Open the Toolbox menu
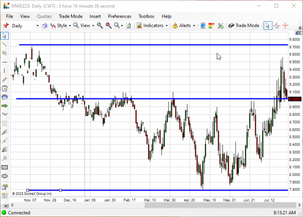The image size is (303, 217). pos(146,16)
